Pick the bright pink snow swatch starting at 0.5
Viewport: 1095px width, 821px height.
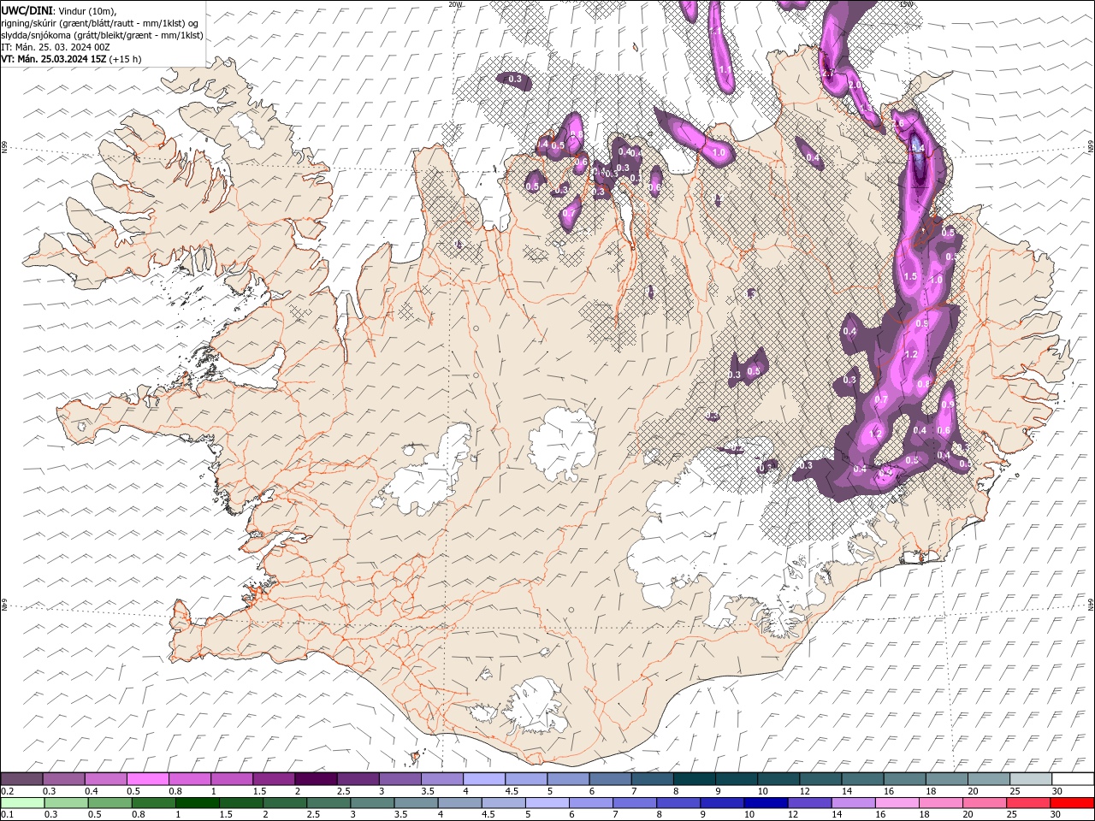147,779
